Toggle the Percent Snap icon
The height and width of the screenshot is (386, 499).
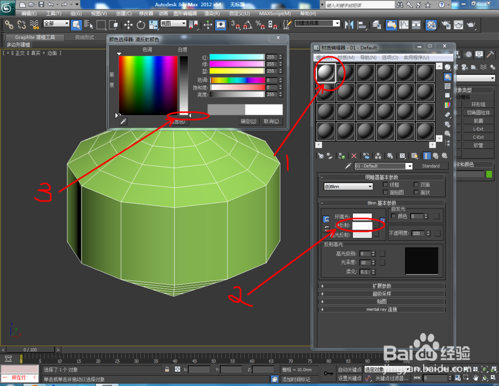(x=260, y=24)
